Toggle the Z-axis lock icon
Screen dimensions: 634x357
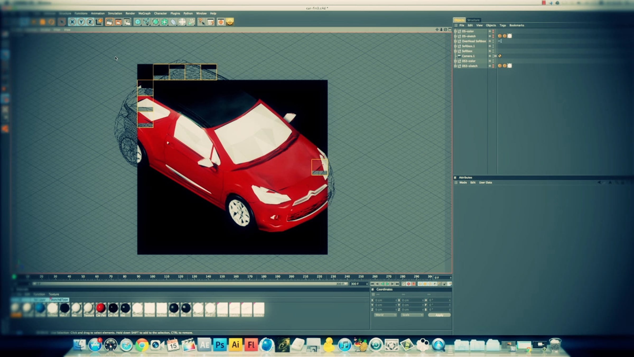(90, 22)
